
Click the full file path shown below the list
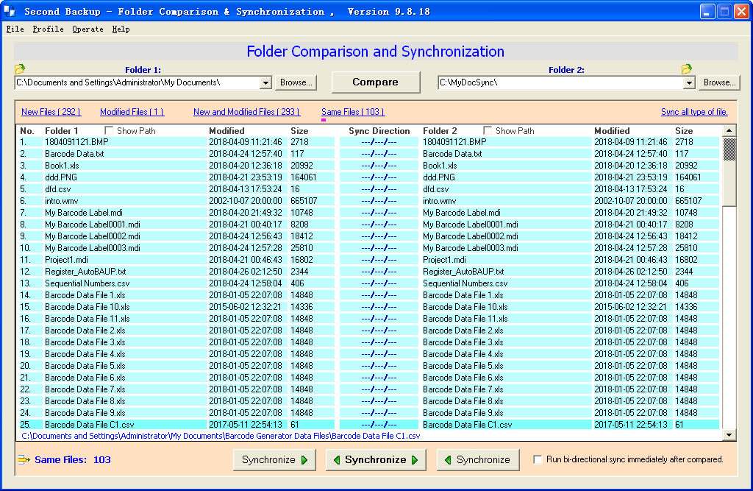pos(221,436)
